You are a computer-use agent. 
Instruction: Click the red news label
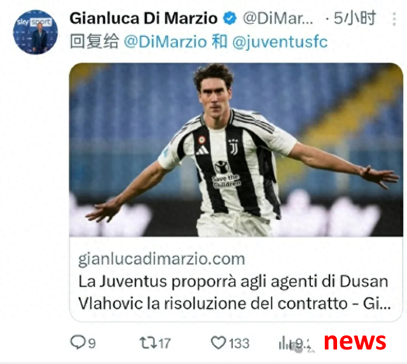(x=355, y=342)
